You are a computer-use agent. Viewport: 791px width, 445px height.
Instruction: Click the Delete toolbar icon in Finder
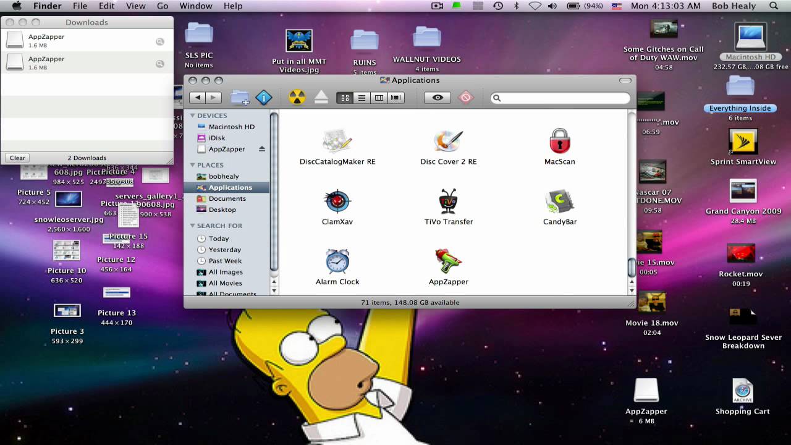[x=466, y=98]
